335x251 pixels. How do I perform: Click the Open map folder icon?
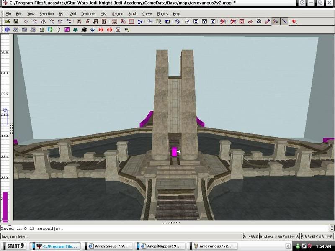[x=8, y=21]
